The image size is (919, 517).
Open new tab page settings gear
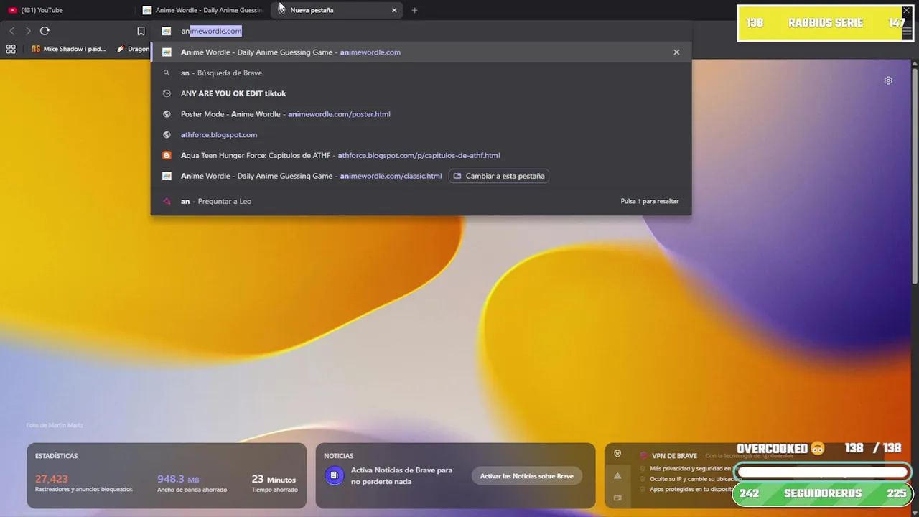point(888,80)
